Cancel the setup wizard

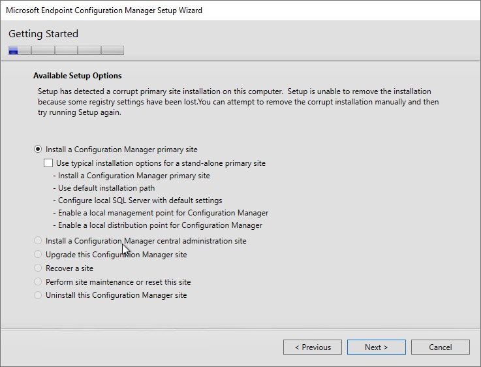click(440, 347)
